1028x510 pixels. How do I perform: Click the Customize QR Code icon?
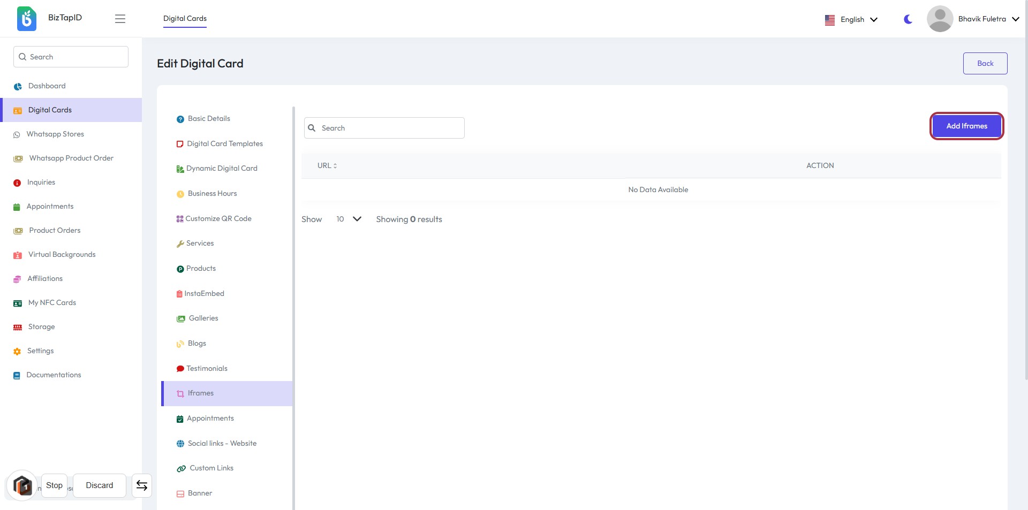(x=180, y=219)
